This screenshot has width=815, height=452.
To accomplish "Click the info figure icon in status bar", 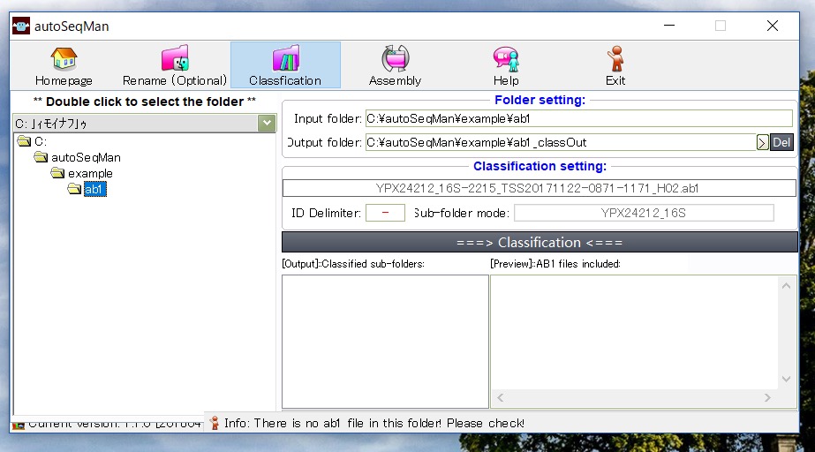I will [215, 424].
